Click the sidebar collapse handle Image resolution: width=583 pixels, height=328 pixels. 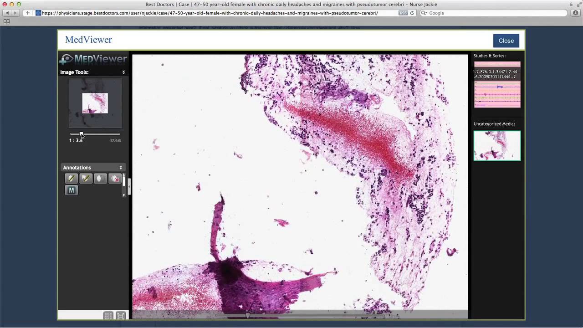129,186
